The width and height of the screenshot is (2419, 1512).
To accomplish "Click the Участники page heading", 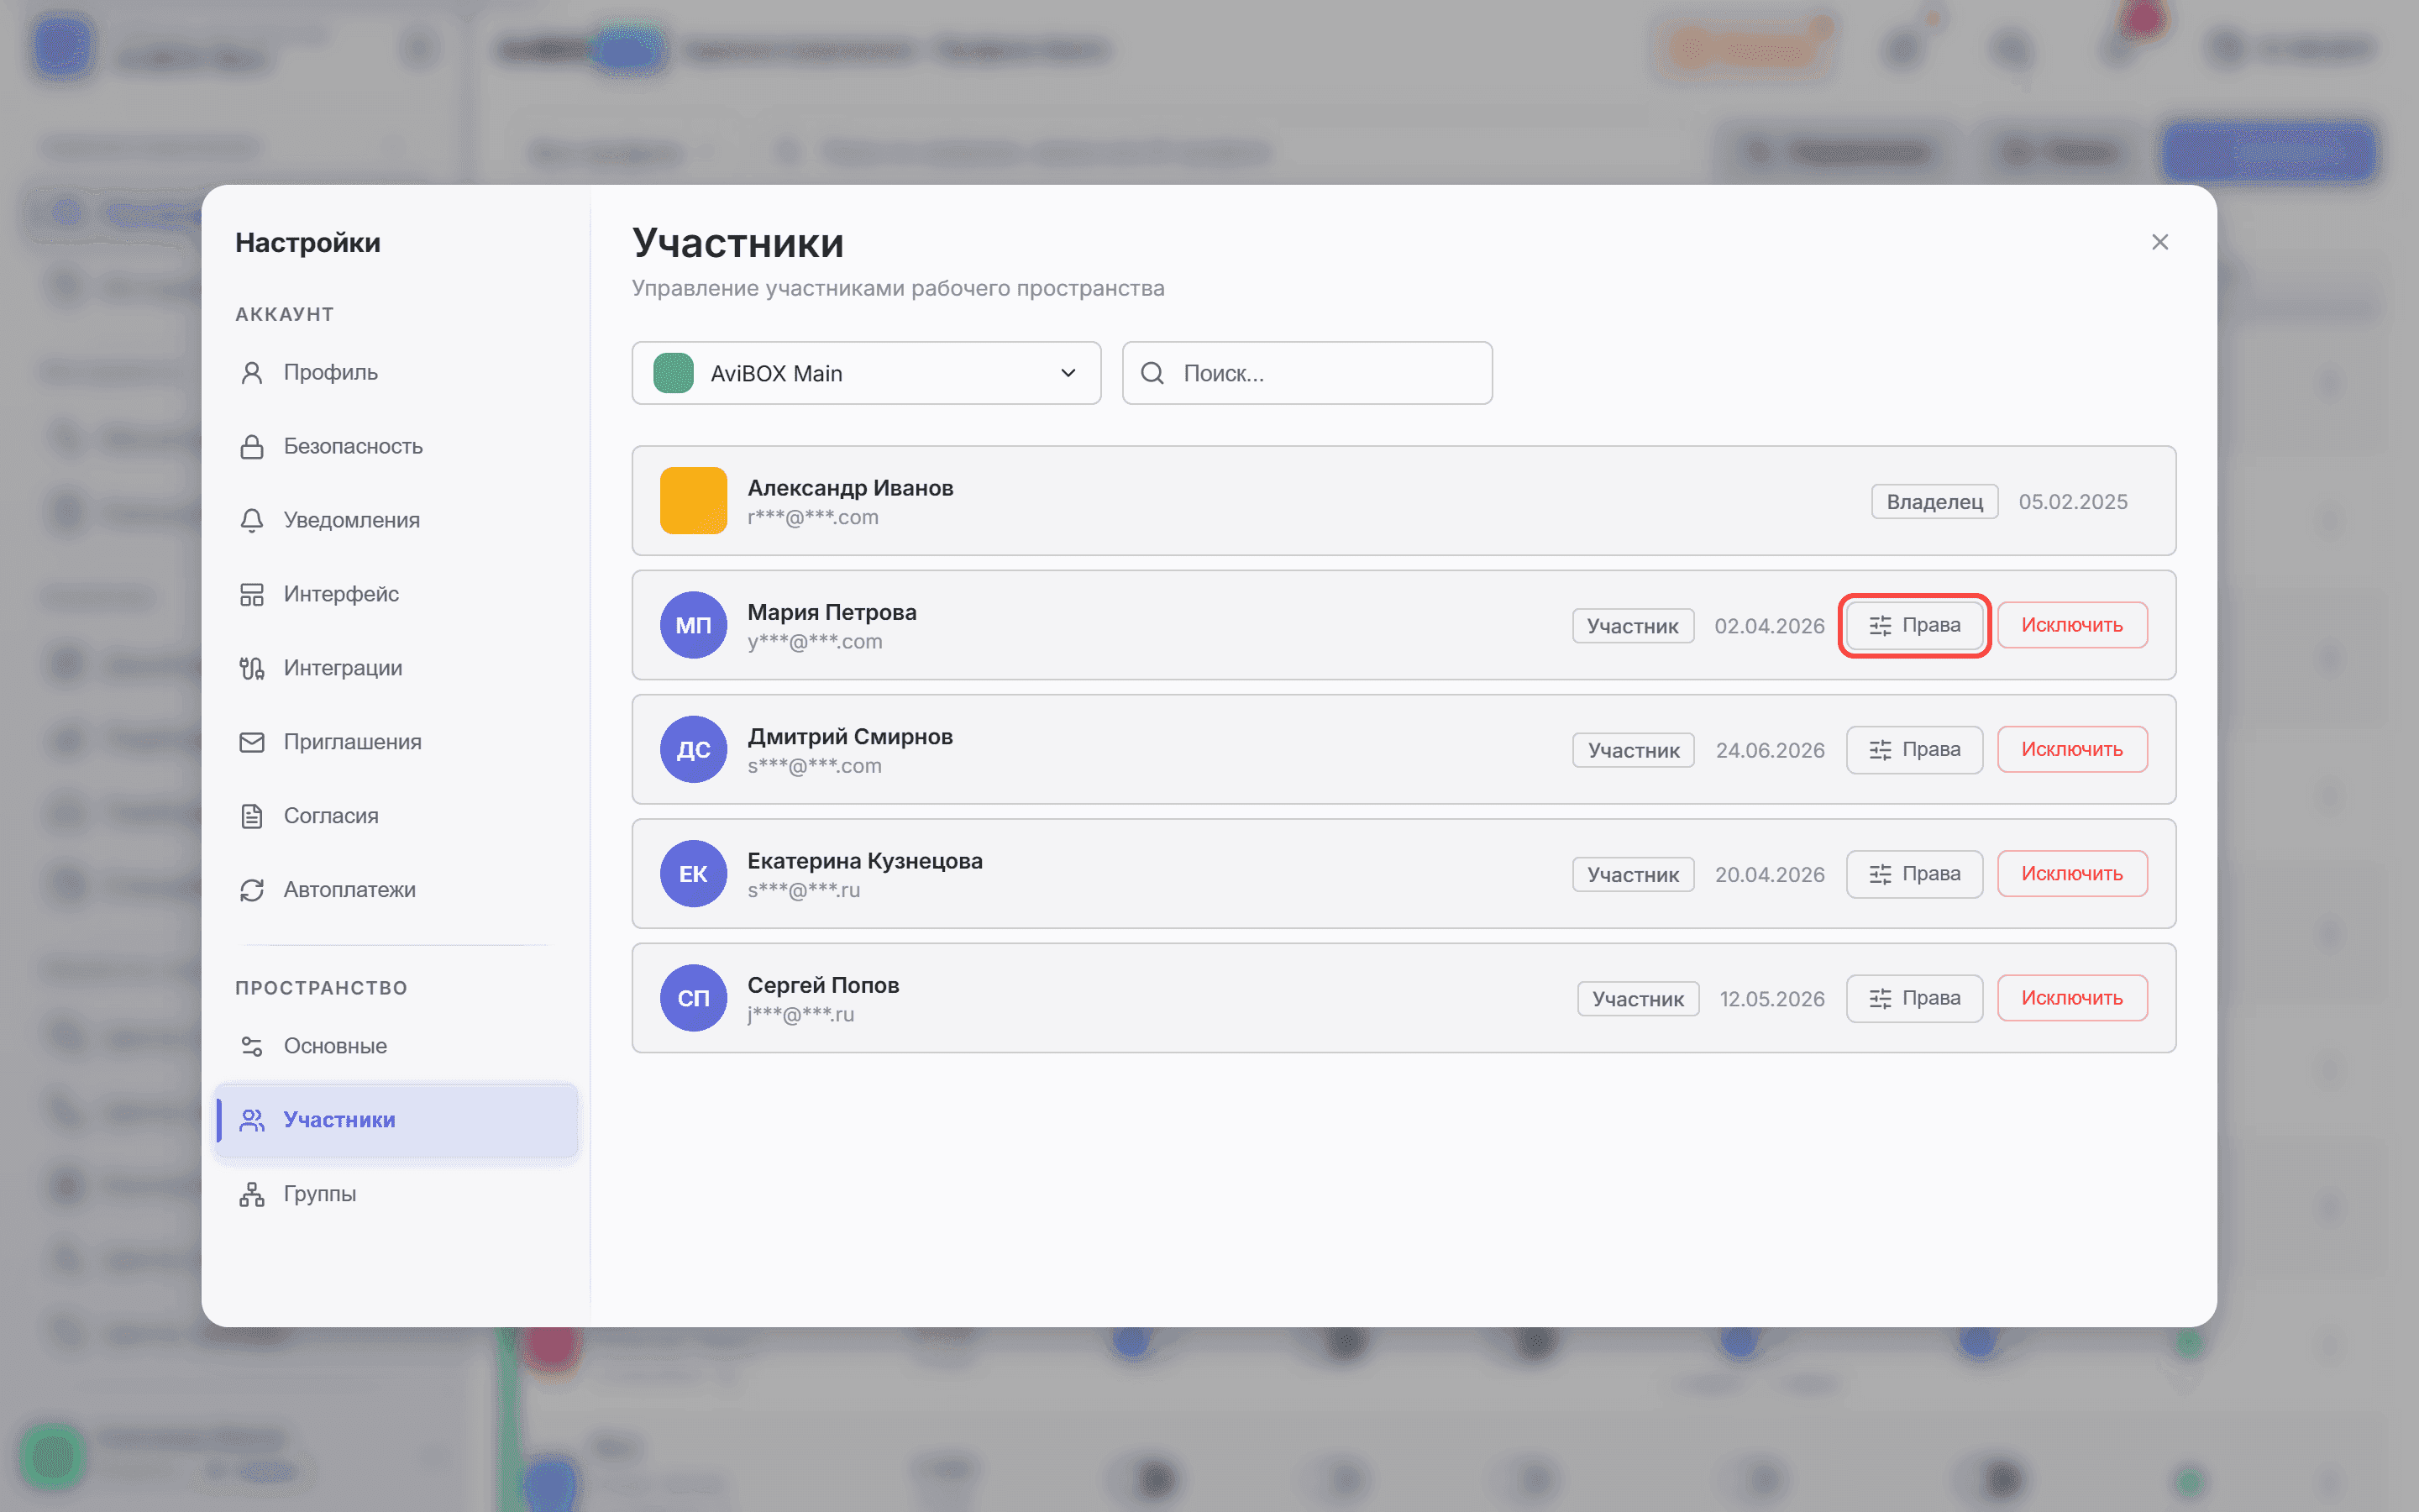I will pyautogui.click(x=738, y=243).
